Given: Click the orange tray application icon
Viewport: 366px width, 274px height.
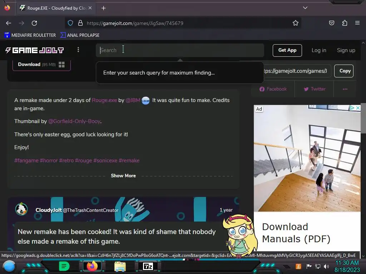Looking at the screenshot, I should [x=298, y=266].
